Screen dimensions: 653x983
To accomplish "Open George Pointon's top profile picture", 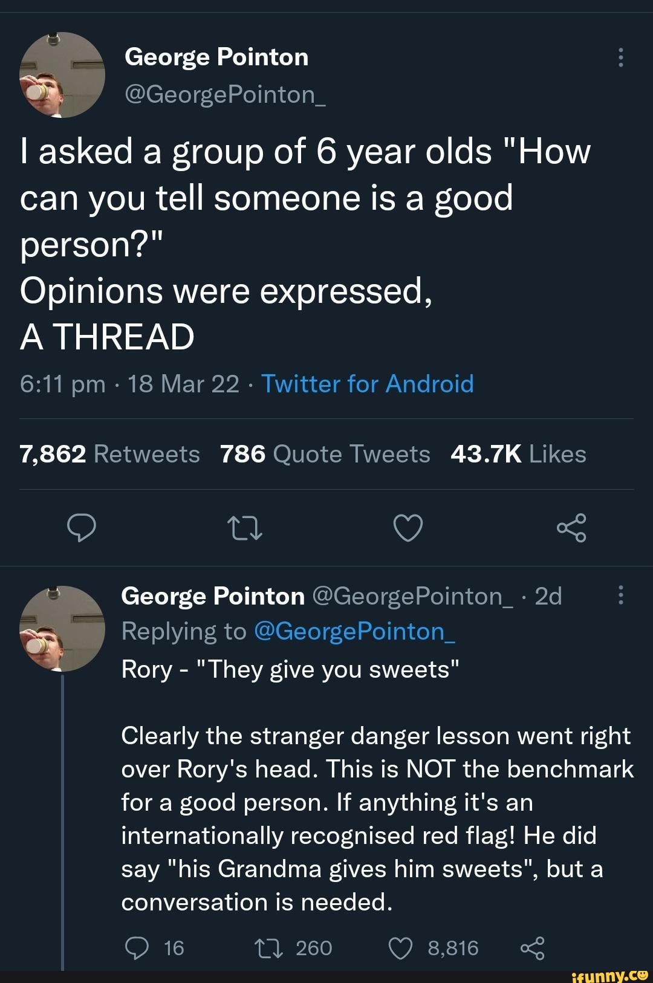I will point(62,75).
